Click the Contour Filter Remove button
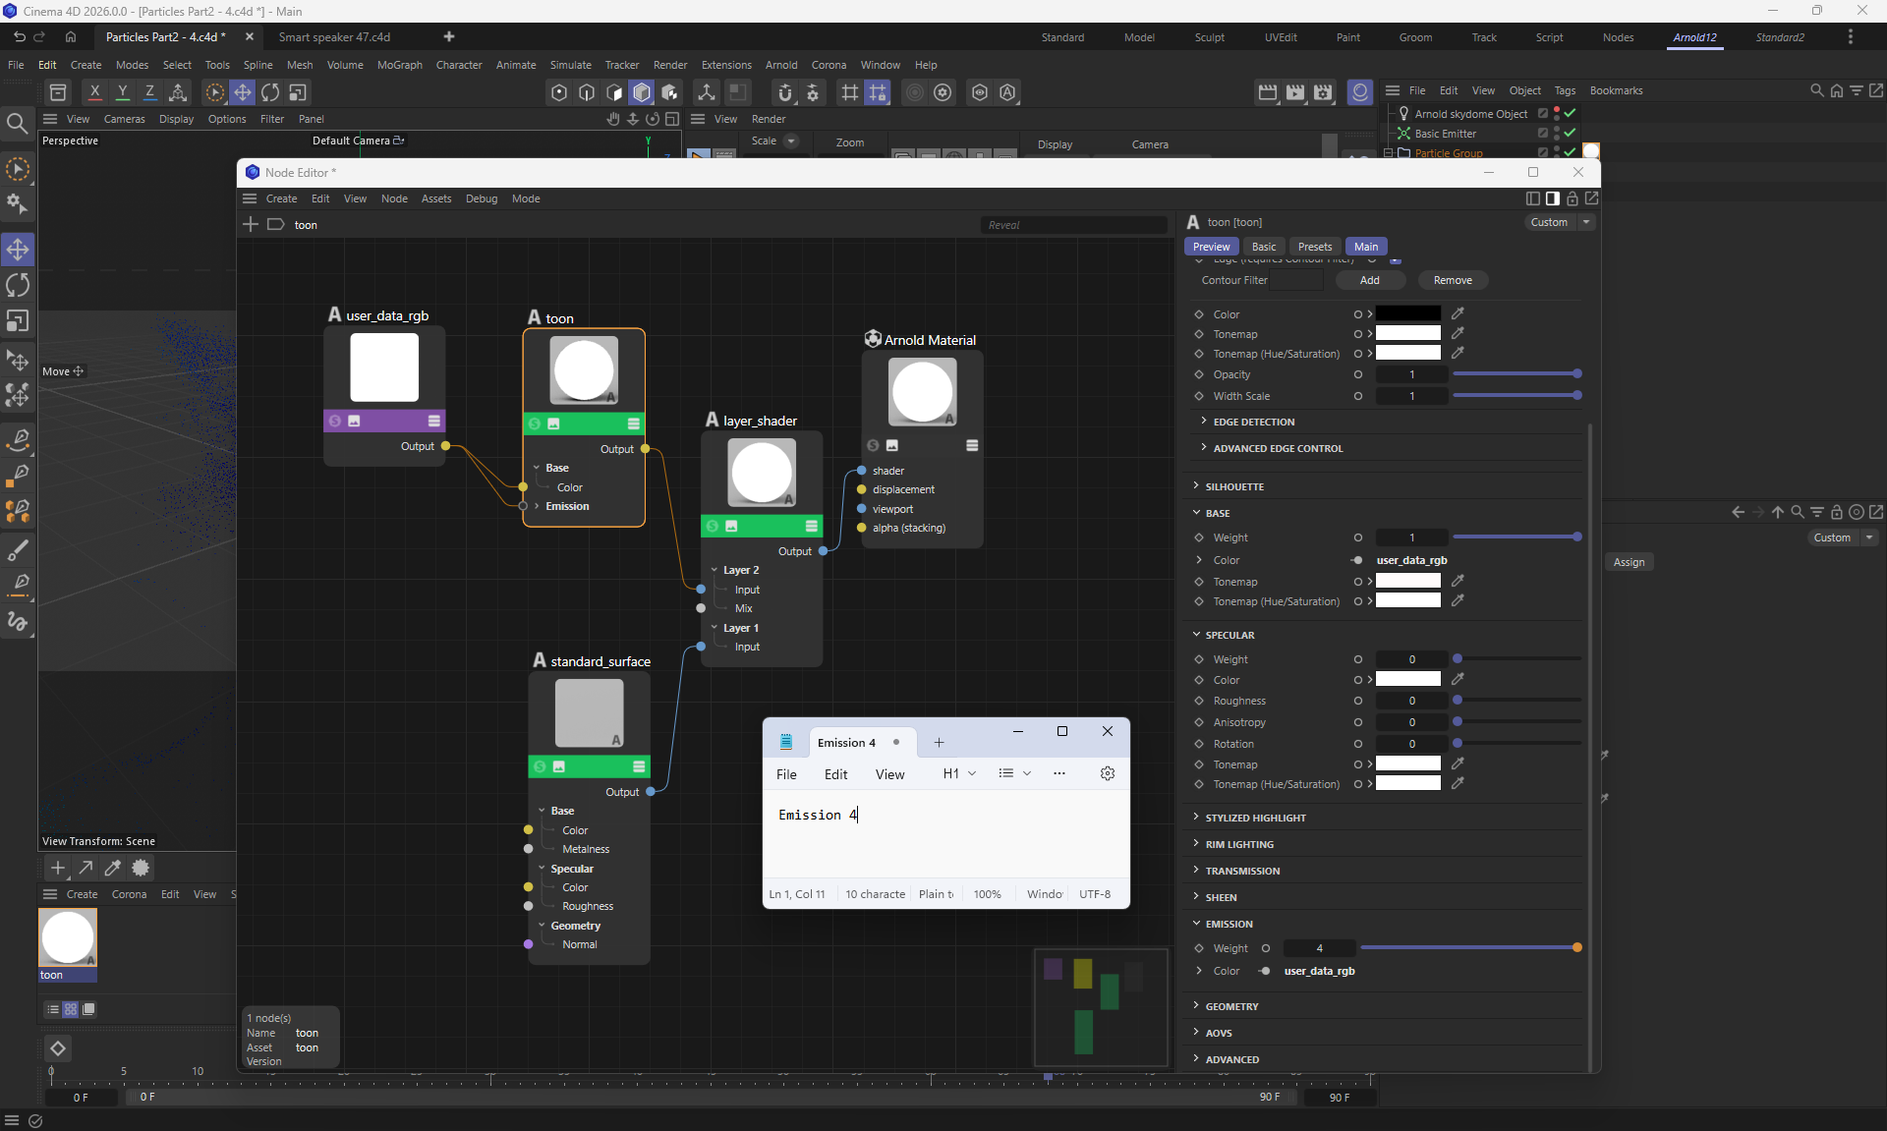Screen dimensions: 1887x1131 pos(1452,280)
